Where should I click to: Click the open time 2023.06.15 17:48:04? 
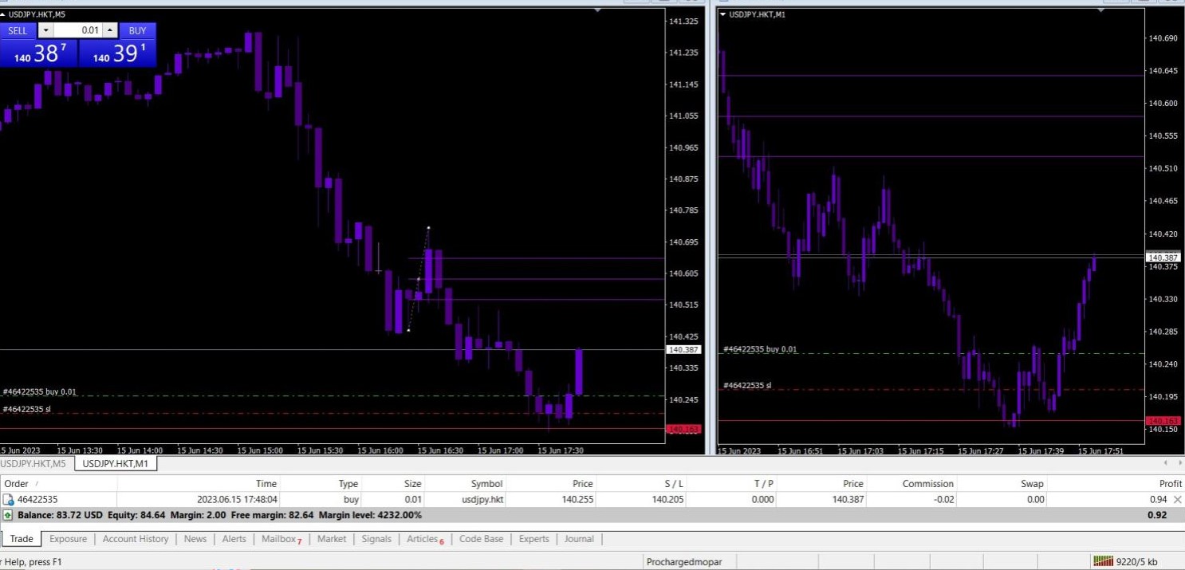coord(237,500)
